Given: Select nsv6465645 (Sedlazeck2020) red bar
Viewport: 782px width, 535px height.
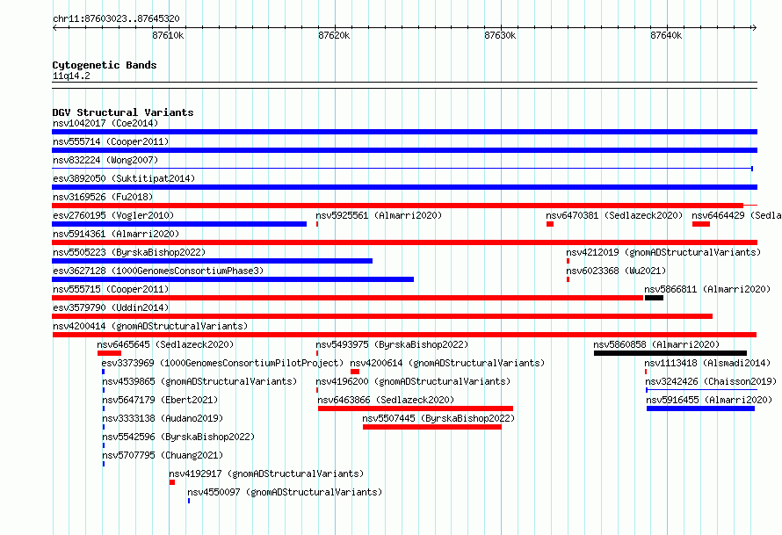Looking at the screenshot, I should tap(109, 353).
